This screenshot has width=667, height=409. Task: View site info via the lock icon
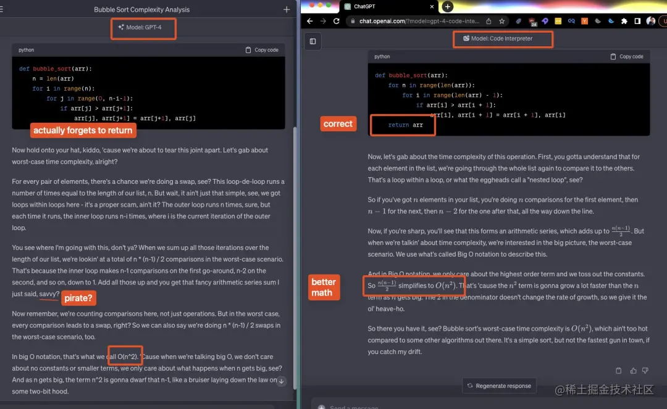(x=353, y=21)
